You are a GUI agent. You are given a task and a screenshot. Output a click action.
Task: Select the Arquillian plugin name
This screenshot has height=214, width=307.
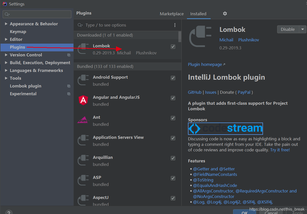pyautogui.click(x=103, y=157)
